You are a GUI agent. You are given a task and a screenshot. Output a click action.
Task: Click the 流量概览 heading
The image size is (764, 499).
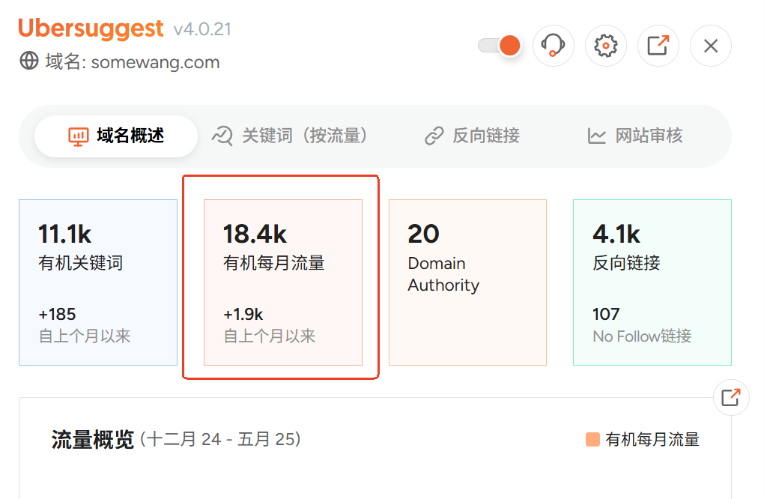click(x=93, y=440)
